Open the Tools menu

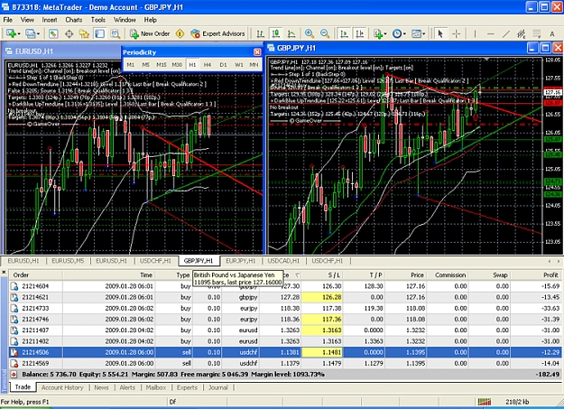(x=98, y=20)
